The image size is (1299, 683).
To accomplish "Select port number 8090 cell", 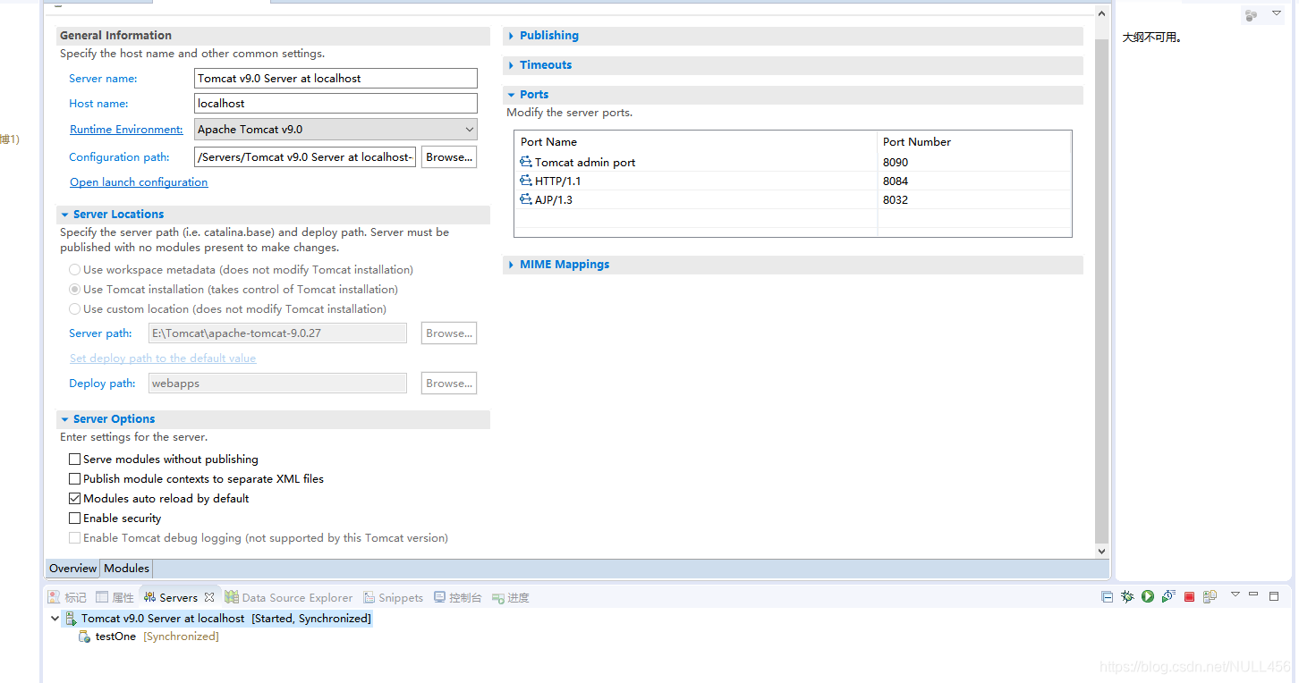I will [x=974, y=162].
